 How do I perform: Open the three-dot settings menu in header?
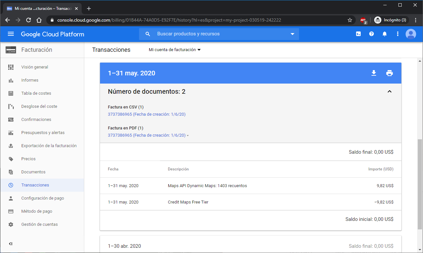398,34
